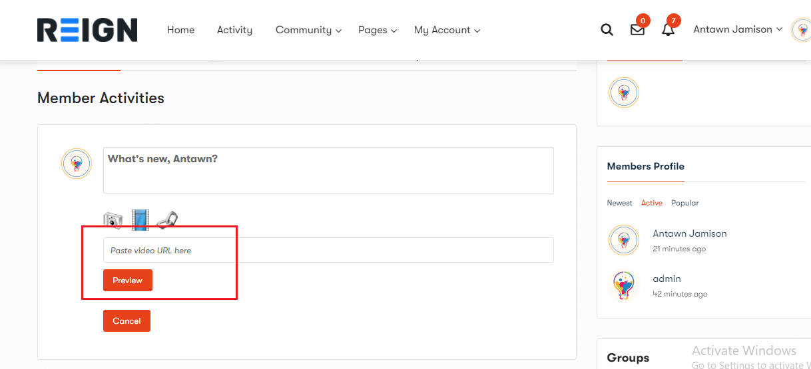Open the My Account dropdown
Screen dimensions: 811x369
[447, 30]
